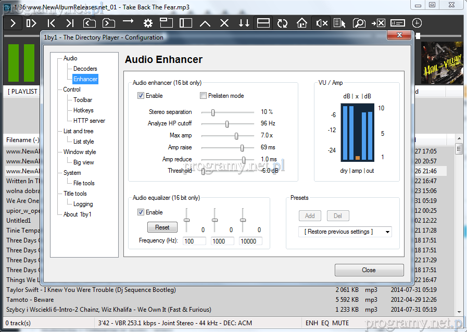Click the magnifier search icon
The height and width of the screenshot is (332, 467).
[x=359, y=23]
